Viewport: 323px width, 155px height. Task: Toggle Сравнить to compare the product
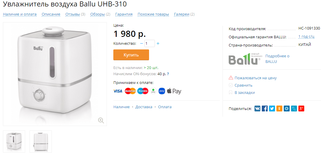(241, 85)
